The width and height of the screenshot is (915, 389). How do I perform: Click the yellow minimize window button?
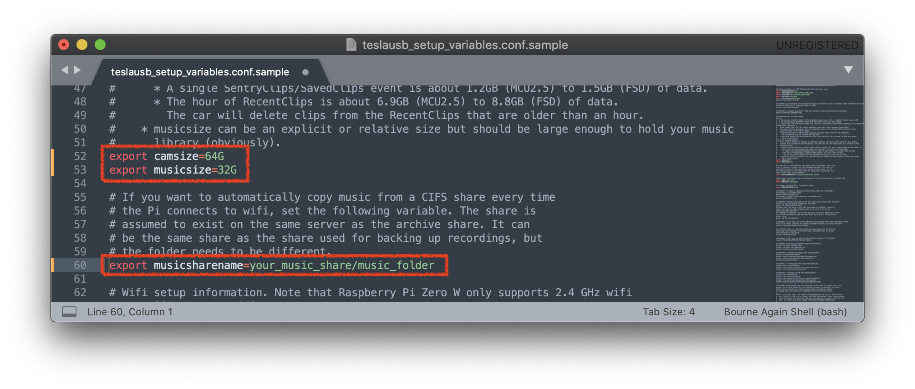point(82,45)
